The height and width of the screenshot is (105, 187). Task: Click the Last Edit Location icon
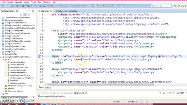(106, 6)
